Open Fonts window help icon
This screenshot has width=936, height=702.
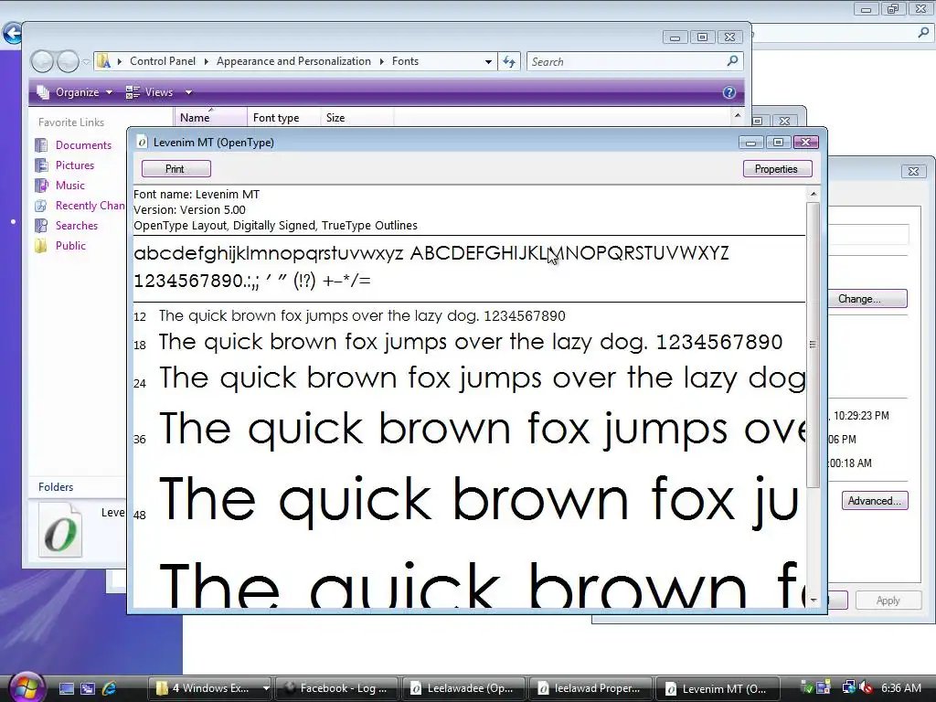coord(729,92)
